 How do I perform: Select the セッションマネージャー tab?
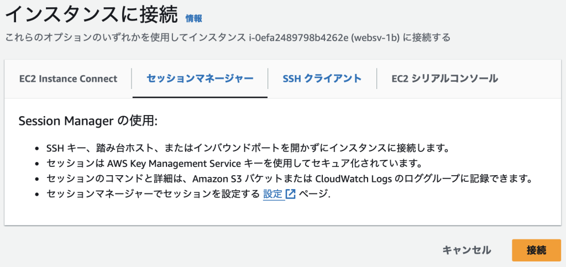[200, 78]
